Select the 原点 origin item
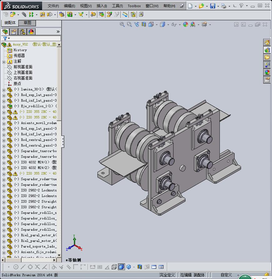The width and height of the screenshot is (272, 279). [x=17, y=84]
